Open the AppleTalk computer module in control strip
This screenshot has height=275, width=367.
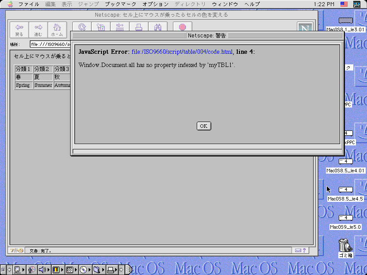[x=19, y=270]
